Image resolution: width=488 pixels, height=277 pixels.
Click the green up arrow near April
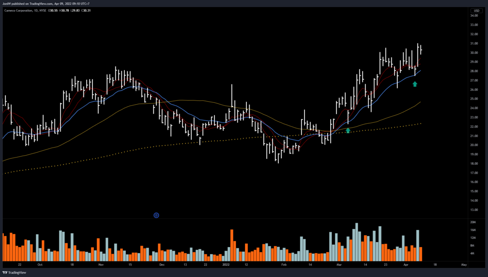(x=415, y=84)
